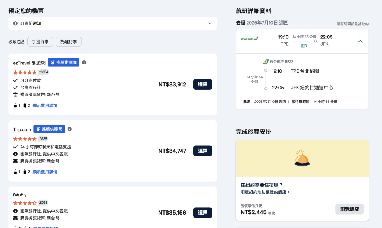Click the info icon next to 訂票前需知
Image resolution: width=382 pixels, height=228 pixels.
point(15,23)
